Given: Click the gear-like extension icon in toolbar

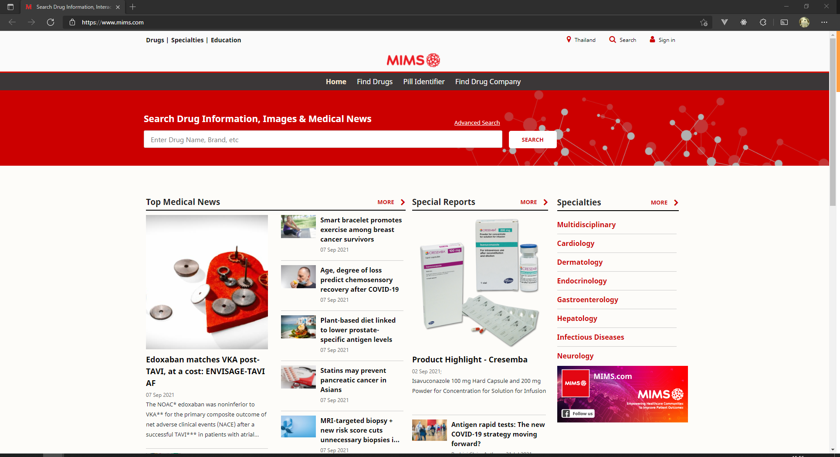Looking at the screenshot, I should (744, 22).
